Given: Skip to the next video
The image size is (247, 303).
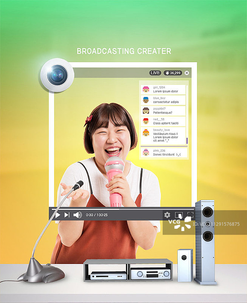Looking at the screenshot, I should (x=67, y=215).
